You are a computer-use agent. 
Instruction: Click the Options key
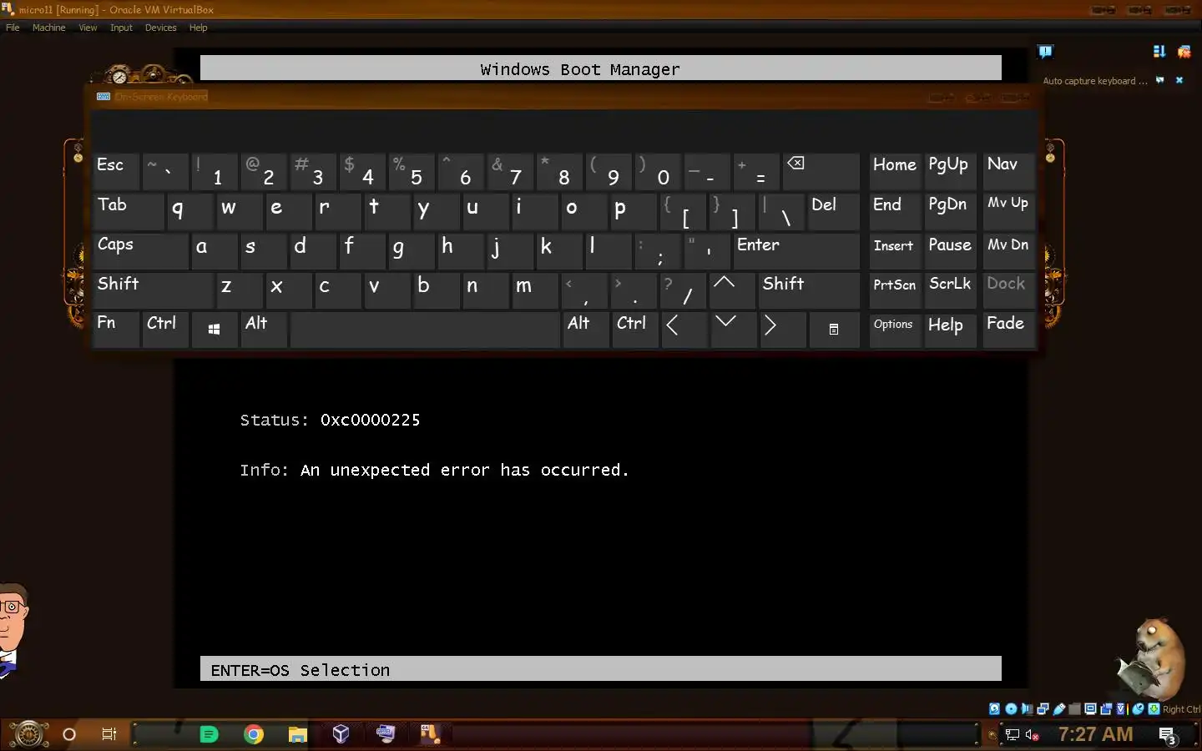[x=894, y=330]
